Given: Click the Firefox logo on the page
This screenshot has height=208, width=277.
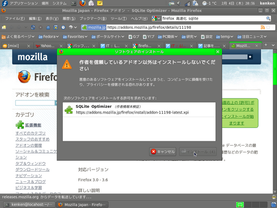Looking at the screenshot, I should pos(24,76).
